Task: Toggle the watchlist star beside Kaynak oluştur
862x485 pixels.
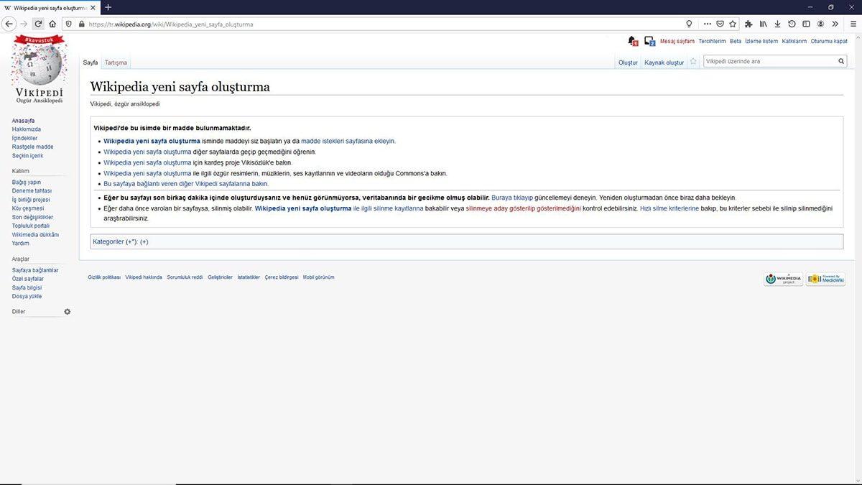Action: coord(692,61)
